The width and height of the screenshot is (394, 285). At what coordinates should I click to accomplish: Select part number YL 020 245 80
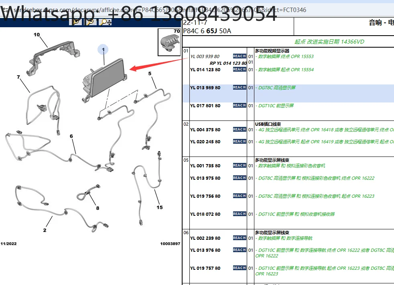pyautogui.click(x=205, y=142)
